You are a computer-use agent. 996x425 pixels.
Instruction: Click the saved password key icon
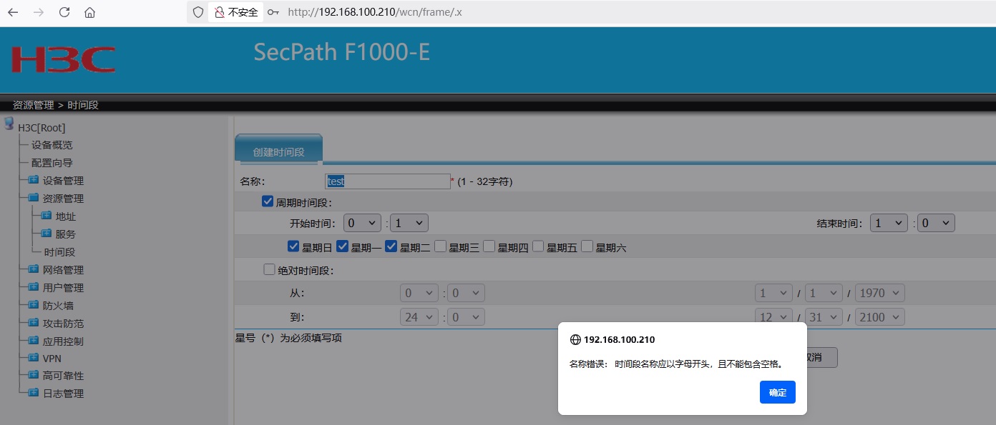pyautogui.click(x=273, y=12)
